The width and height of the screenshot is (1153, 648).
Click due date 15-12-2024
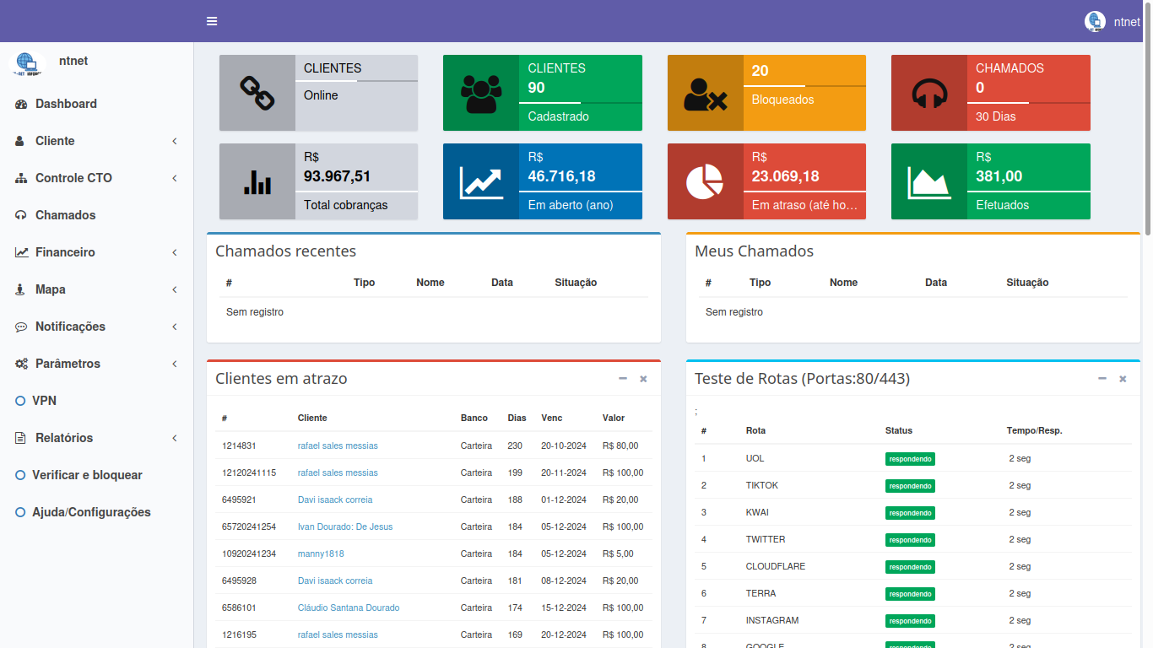[564, 607]
